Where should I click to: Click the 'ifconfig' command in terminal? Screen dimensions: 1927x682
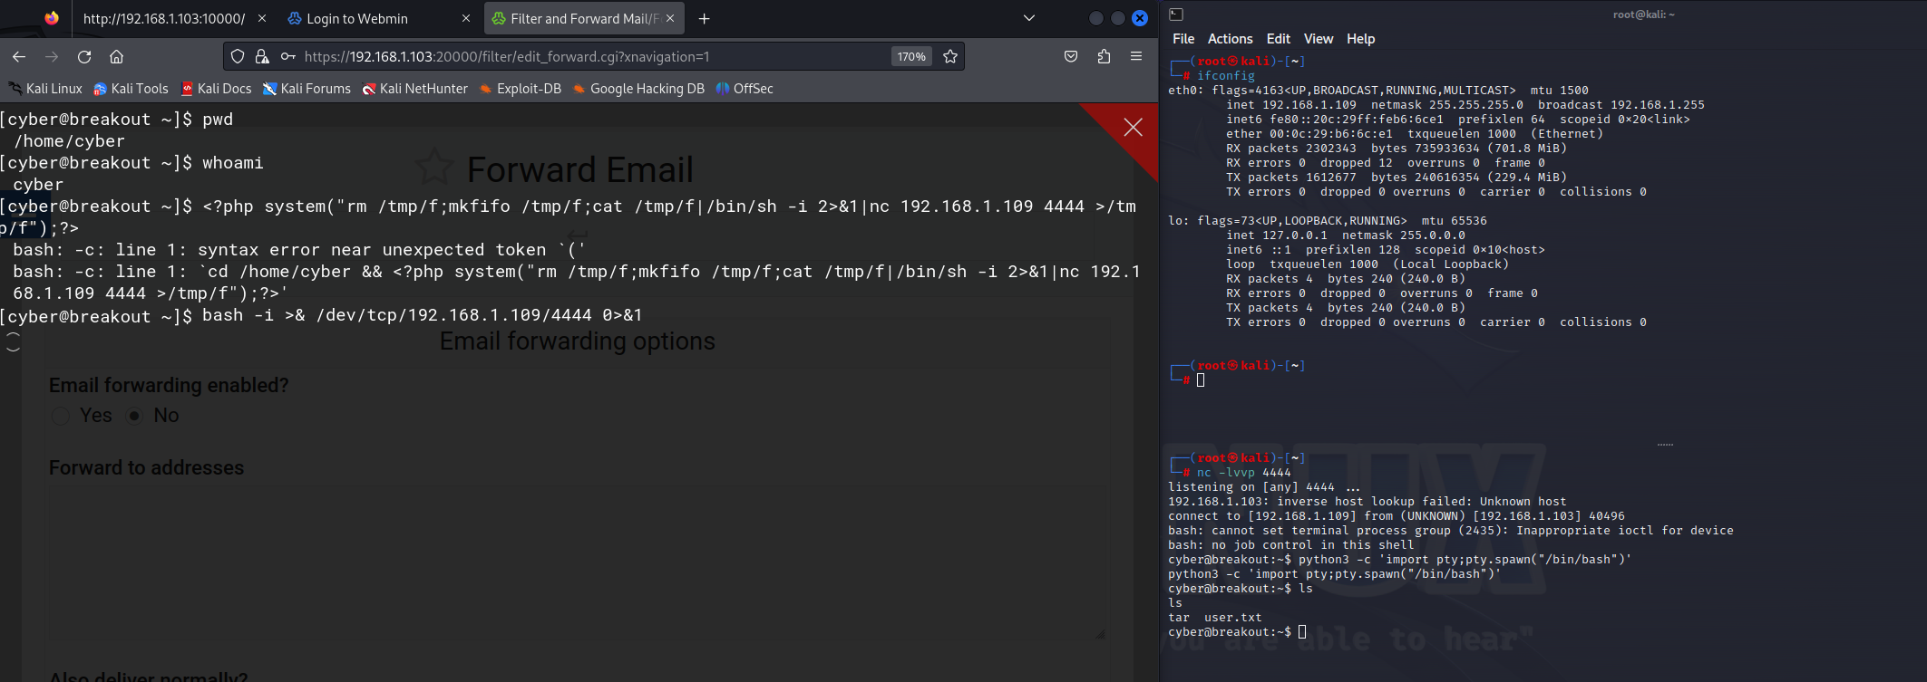[1226, 76]
